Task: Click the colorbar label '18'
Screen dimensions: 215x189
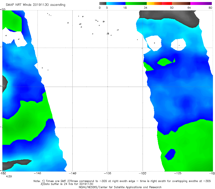Action: pos(125,8)
